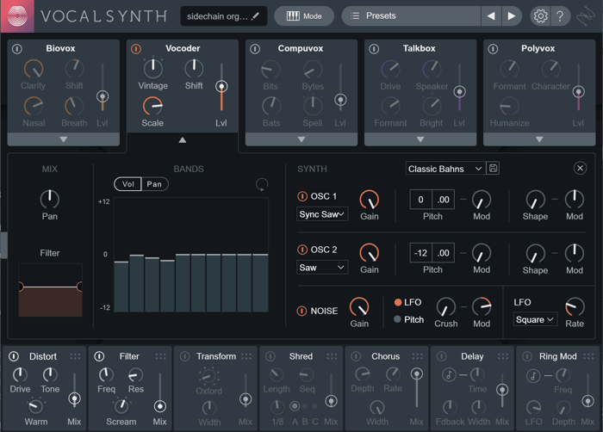This screenshot has width=603, height=432.
Task: Open help with the question mark
Action: [560, 16]
